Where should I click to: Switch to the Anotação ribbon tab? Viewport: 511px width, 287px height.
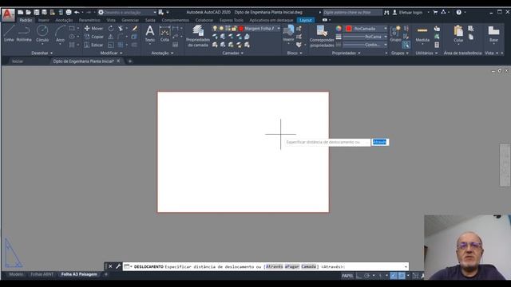click(x=64, y=20)
